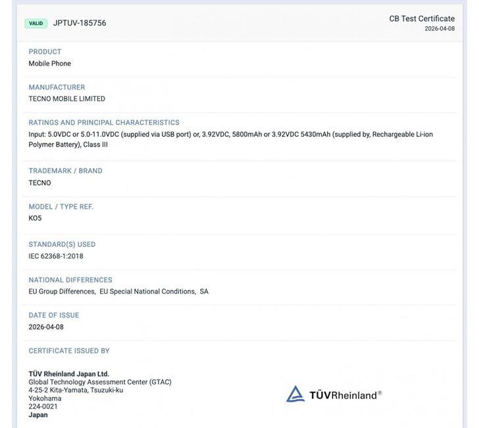Select the KO5 model reference

point(35,218)
